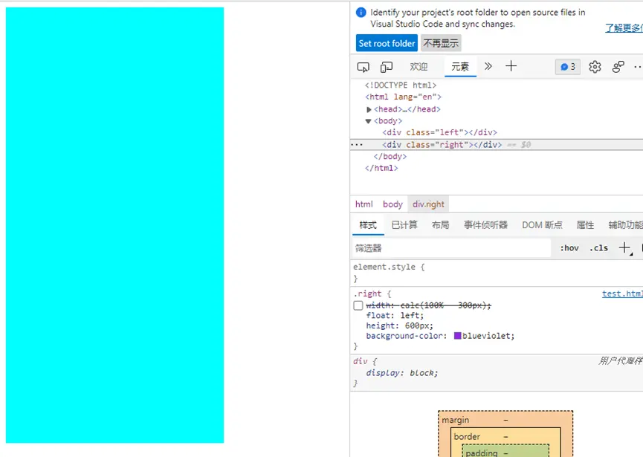
Task: Select the div class="right" node
Action: (x=442, y=145)
